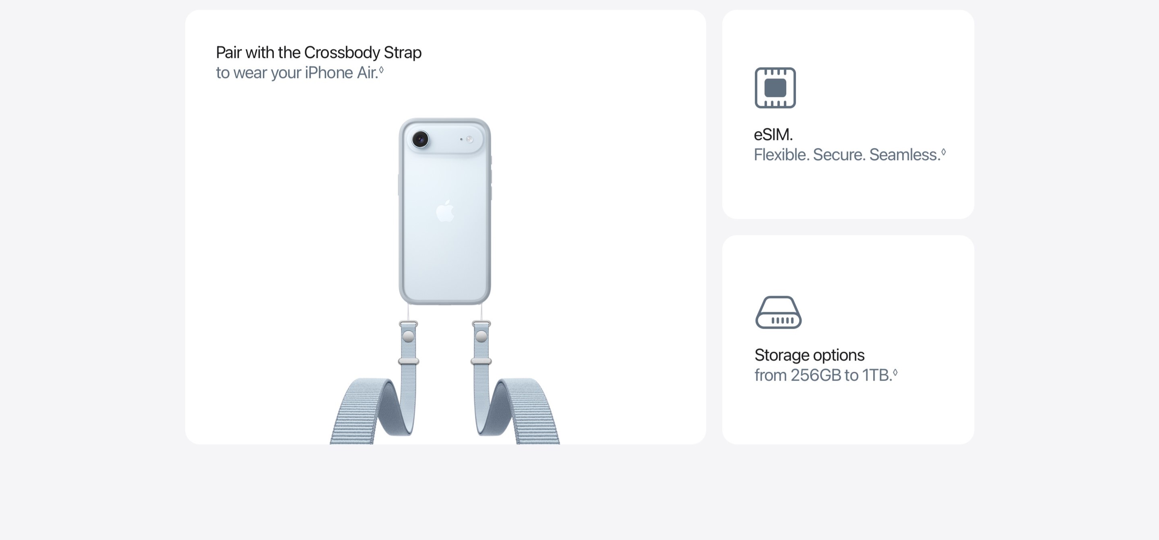Click the right strap's metal slider buckle
This screenshot has height=540, width=1159.
481,361
